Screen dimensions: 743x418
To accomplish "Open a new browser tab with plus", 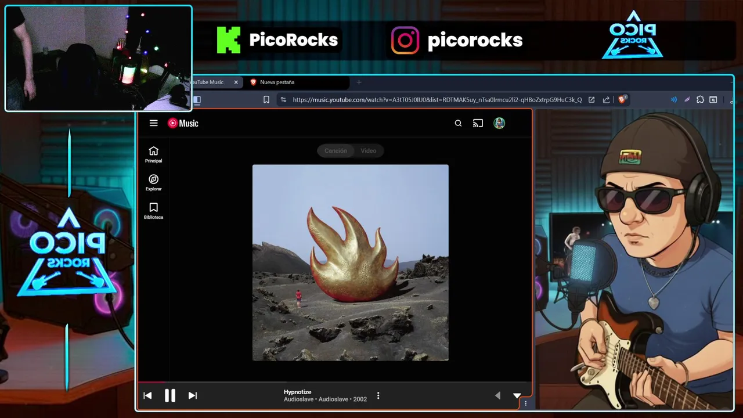I will point(359,82).
